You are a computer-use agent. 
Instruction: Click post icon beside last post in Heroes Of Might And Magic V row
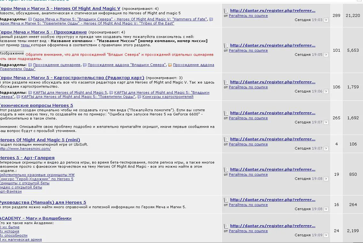226,11
